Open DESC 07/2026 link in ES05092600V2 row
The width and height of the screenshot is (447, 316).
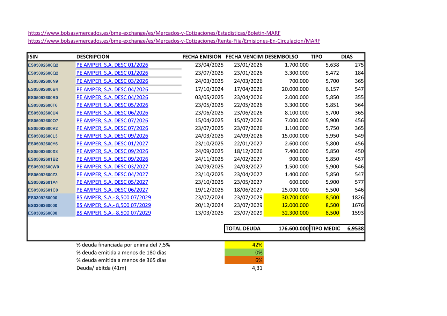coord(112,128)
